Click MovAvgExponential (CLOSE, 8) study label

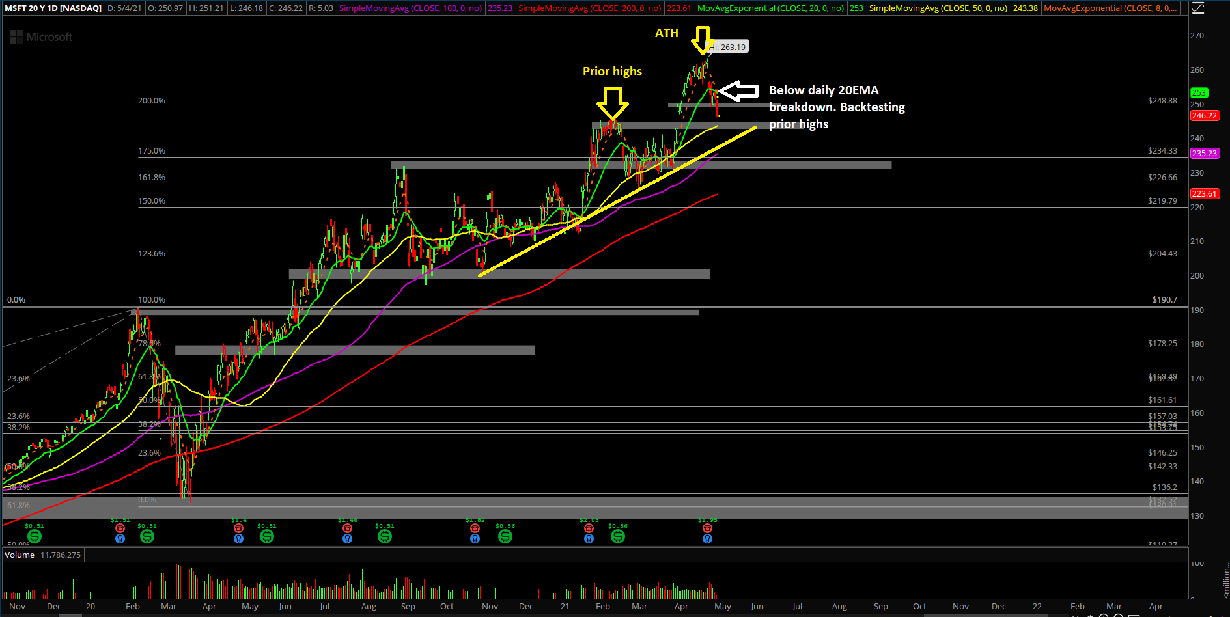[x=1111, y=8]
